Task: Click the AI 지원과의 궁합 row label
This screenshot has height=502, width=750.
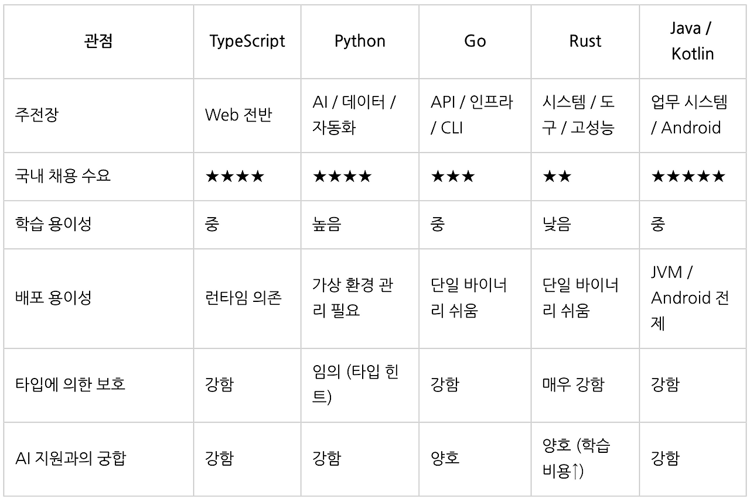Action: click(x=70, y=458)
